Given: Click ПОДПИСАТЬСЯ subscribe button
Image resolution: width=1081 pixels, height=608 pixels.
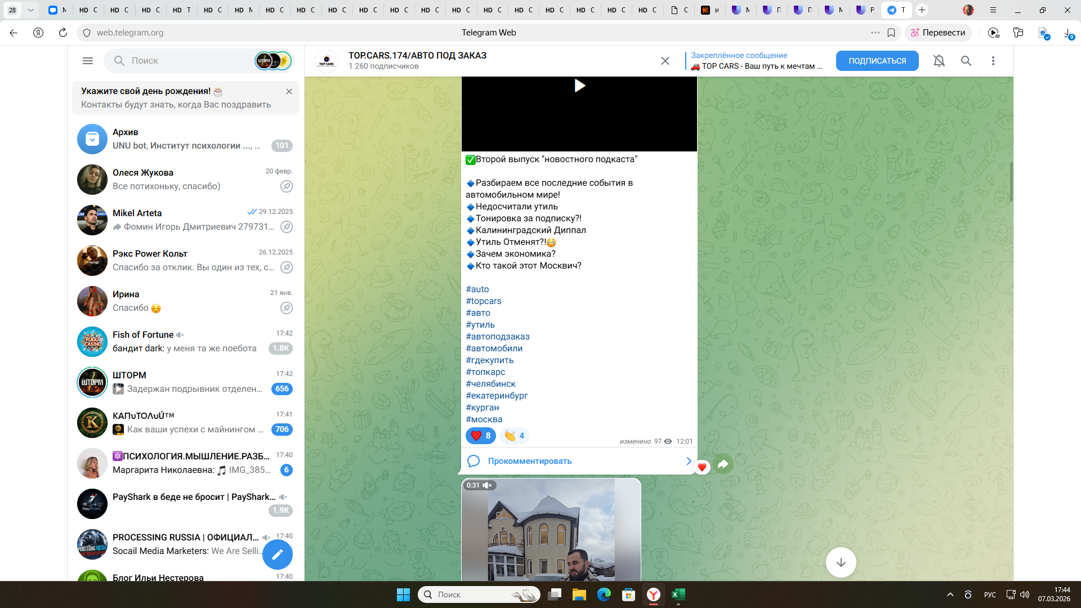Looking at the screenshot, I should [877, 61].
